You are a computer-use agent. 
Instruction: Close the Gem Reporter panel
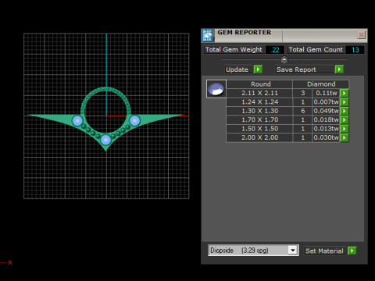coord(361,34)
